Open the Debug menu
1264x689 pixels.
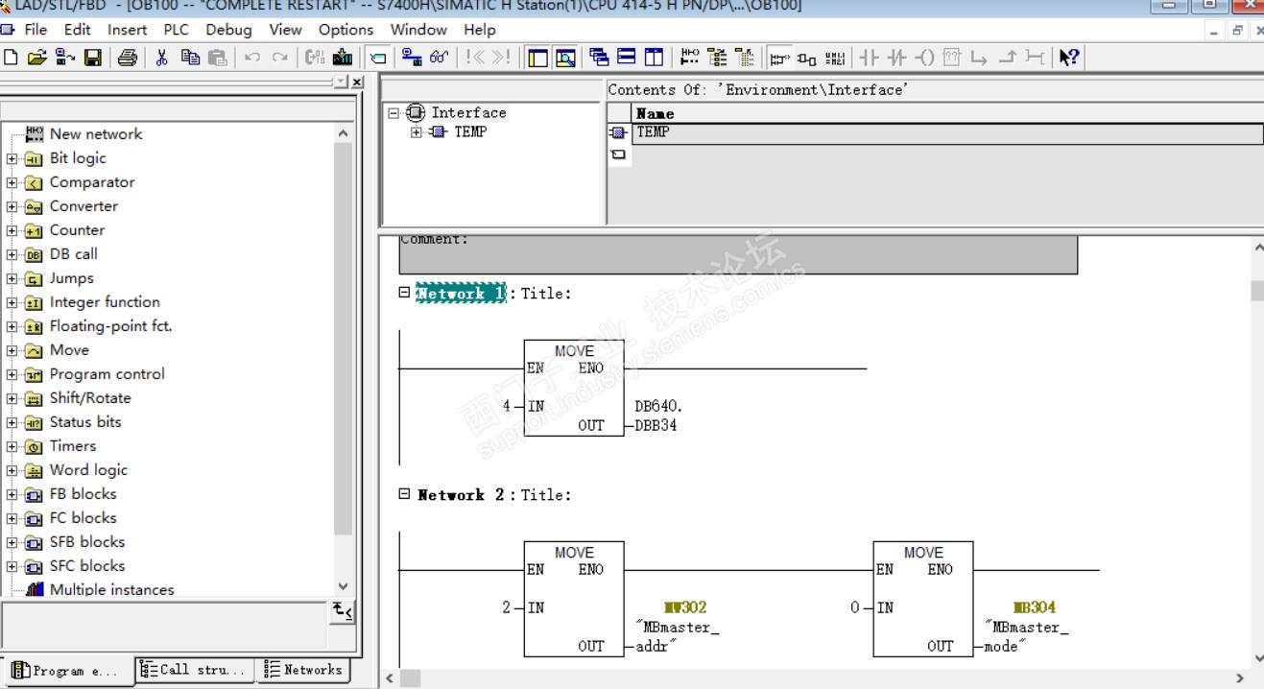point(228,30)
